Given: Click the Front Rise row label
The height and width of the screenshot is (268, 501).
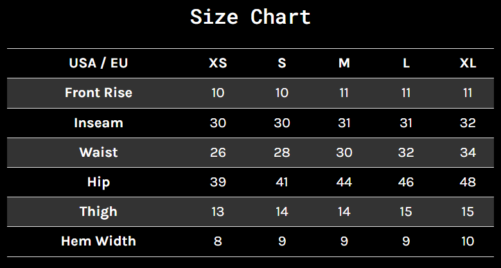Looking at the screenshot, I should pos(98,93).
